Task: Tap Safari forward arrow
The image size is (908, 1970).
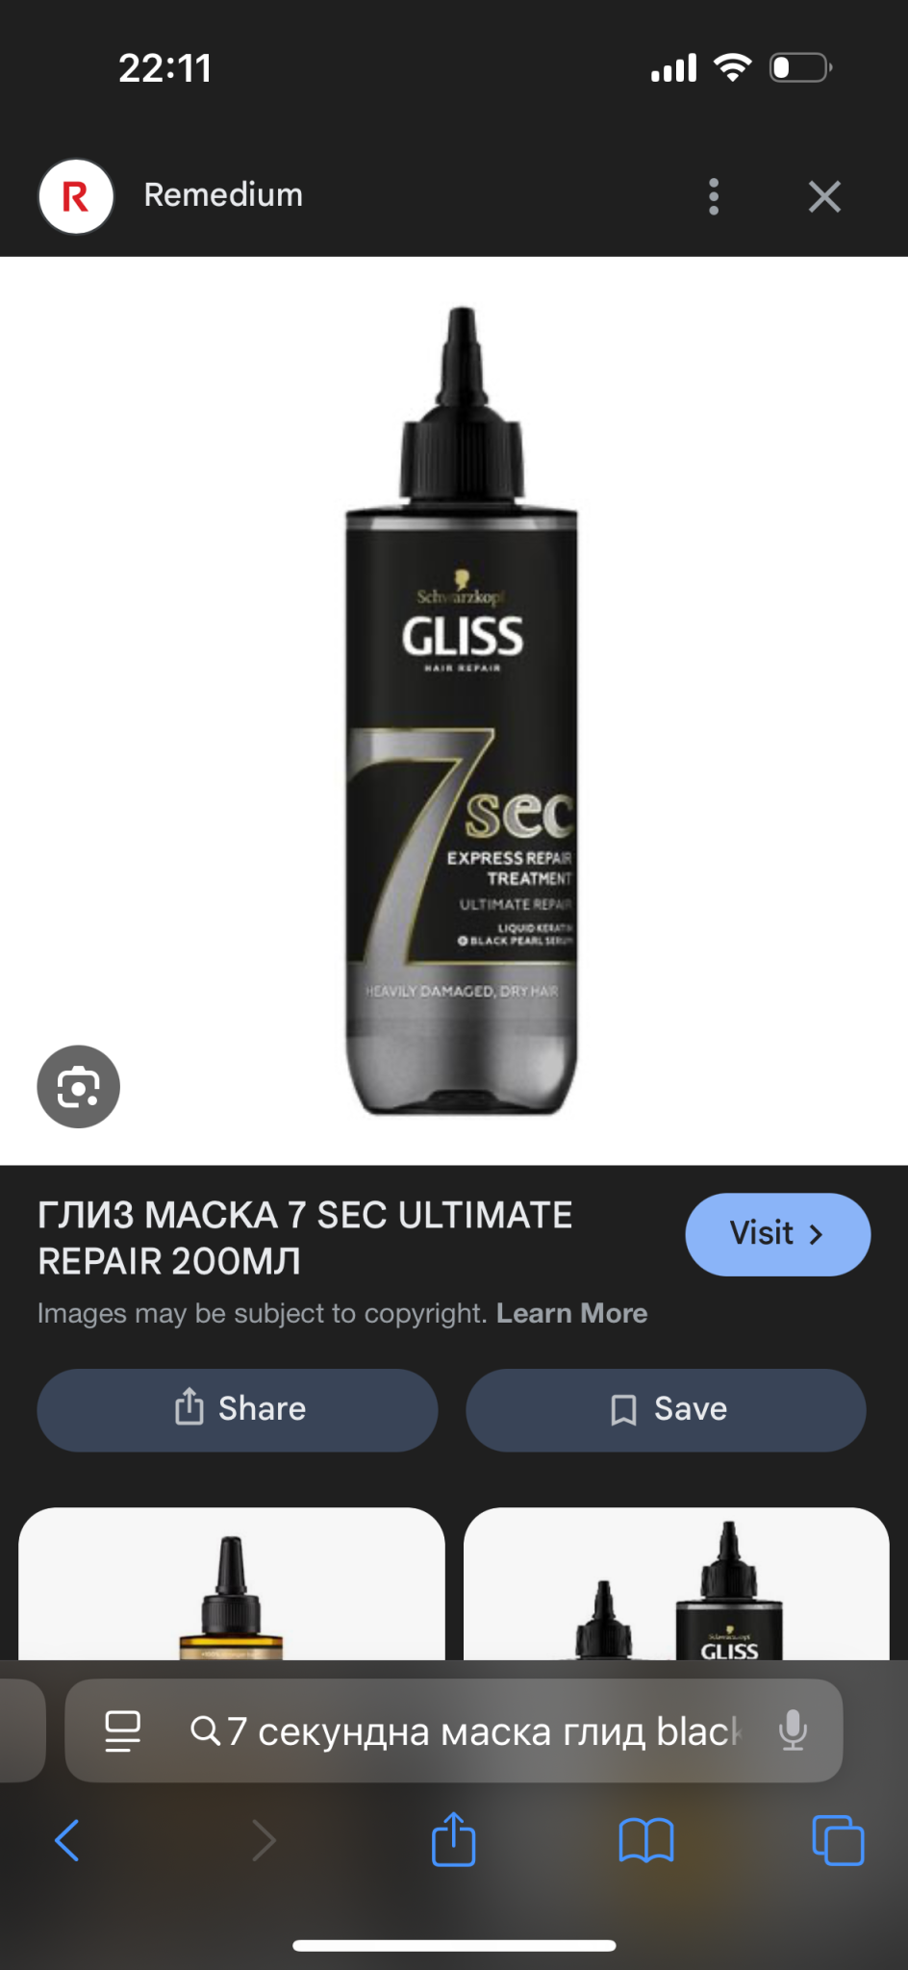Action: (264, 1840)
